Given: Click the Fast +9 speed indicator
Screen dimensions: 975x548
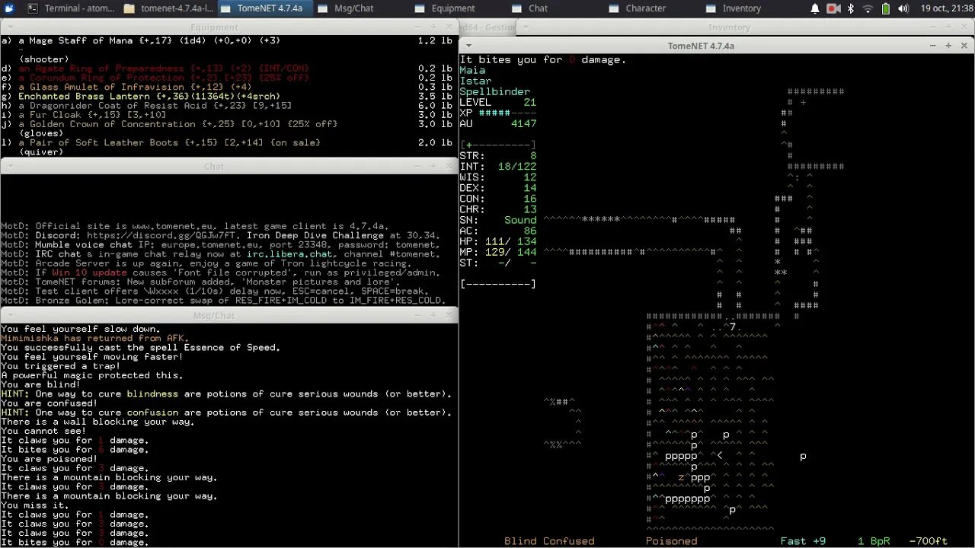Looking at the screenshot, I should tap(804, 541).
